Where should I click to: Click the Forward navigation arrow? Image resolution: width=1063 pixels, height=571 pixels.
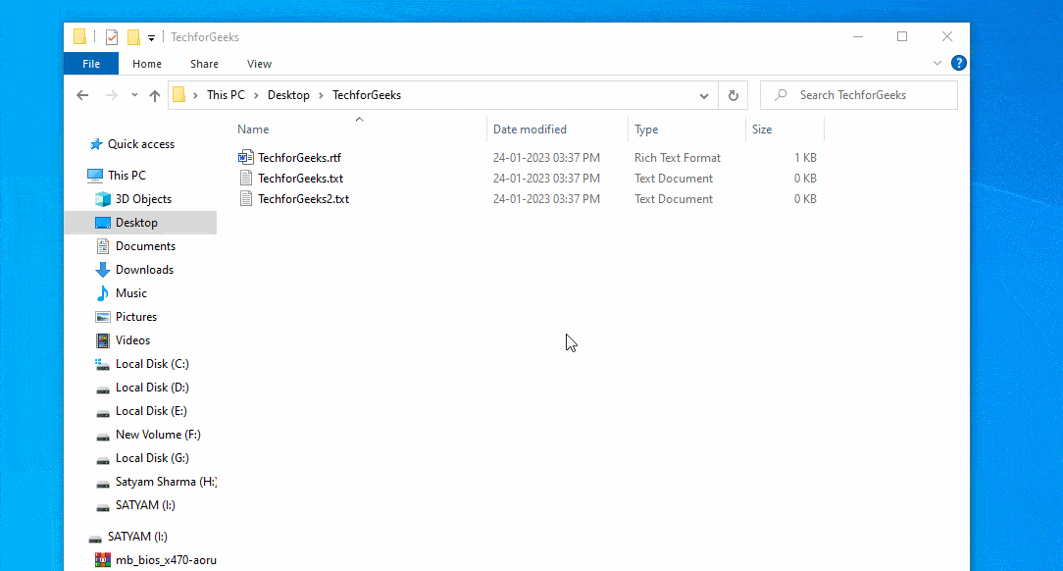pyautogui.click(x=111, y=95)
